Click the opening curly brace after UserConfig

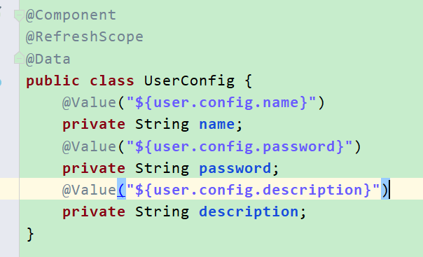[x=249, y=81]
